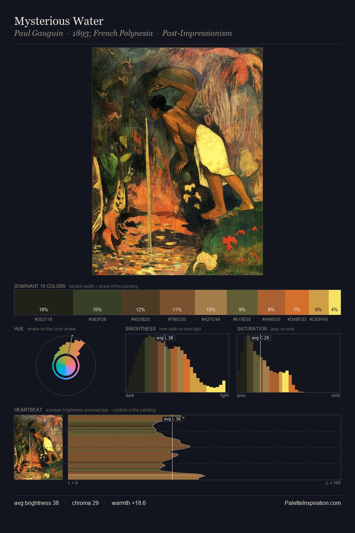Viewport: 355px width, 533px height.
Task: Select the #D46F2D hex label
Action: click(x=297, y=319)
